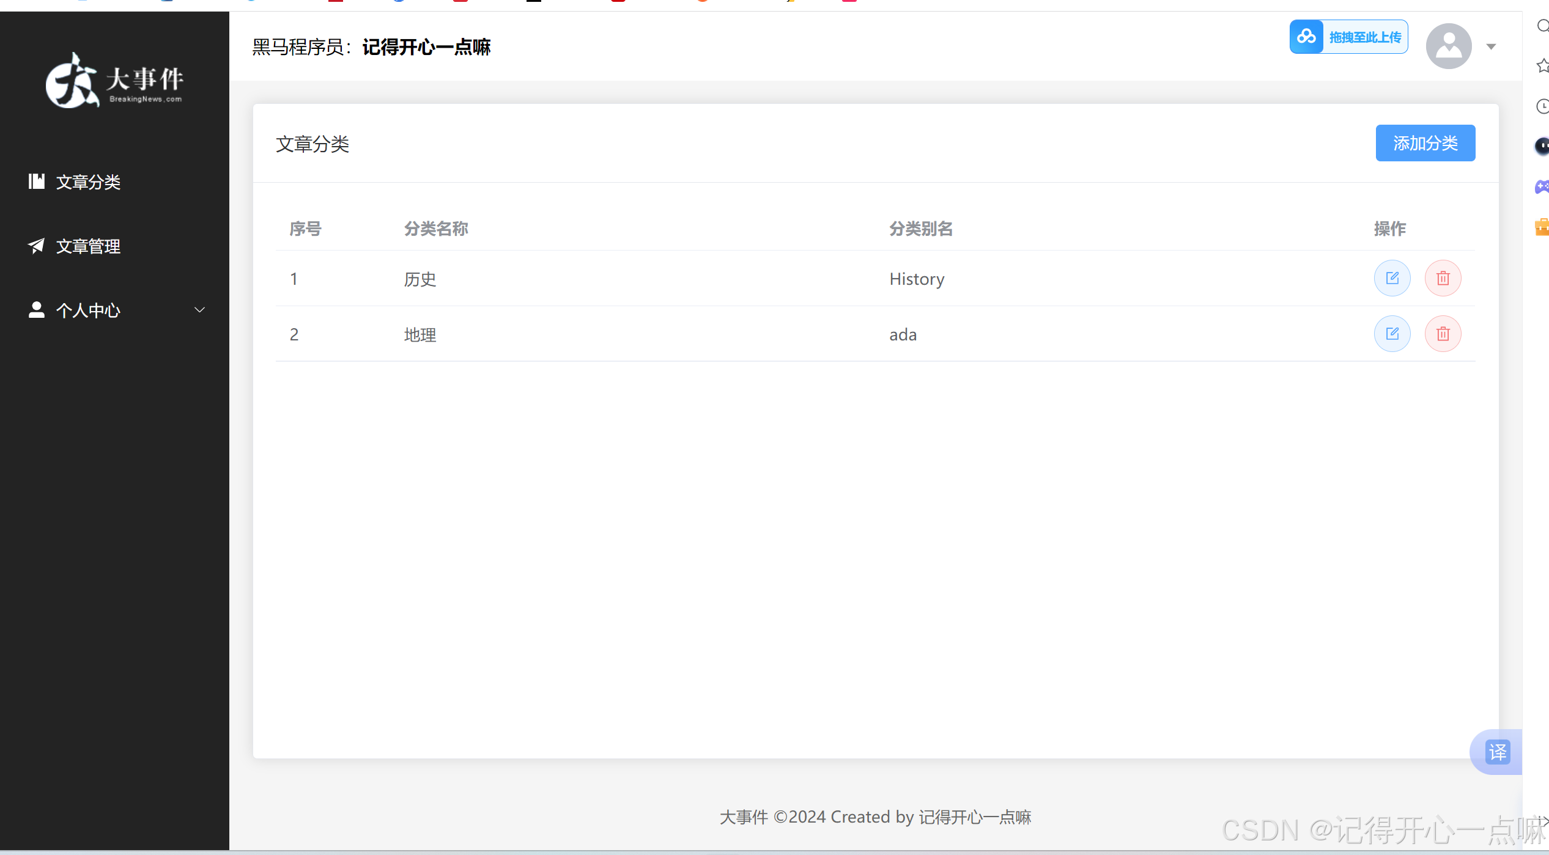Click the 分类名称 column header
The image size is (1549, 855).
[x=436, y=229]
